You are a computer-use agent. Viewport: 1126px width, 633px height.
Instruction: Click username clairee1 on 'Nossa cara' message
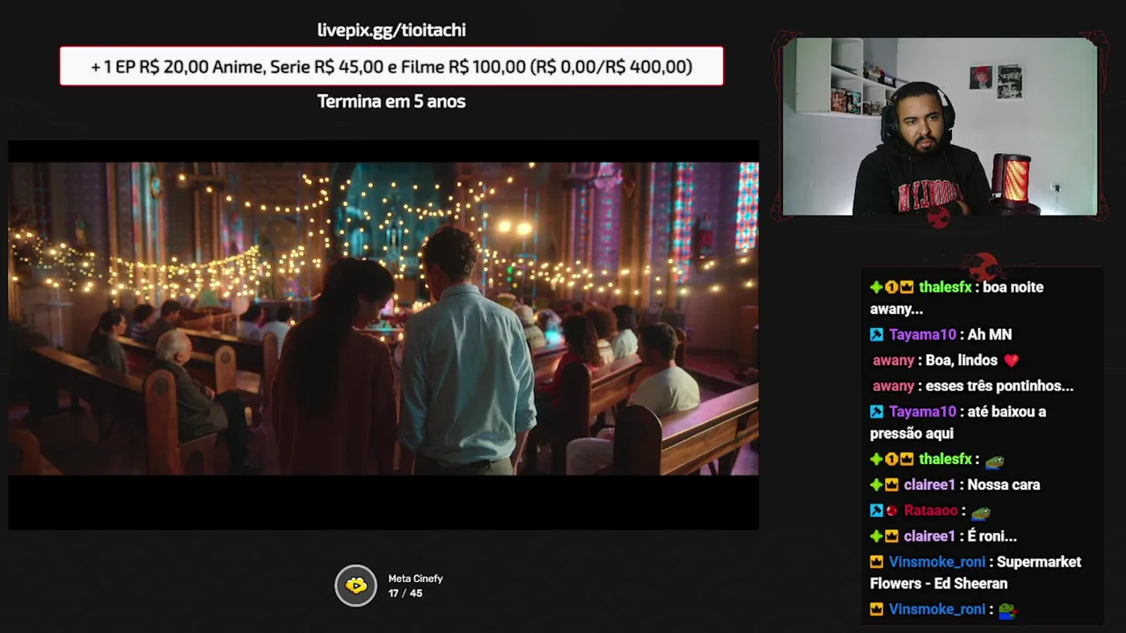pyautogui.click(x=929, y=485)
